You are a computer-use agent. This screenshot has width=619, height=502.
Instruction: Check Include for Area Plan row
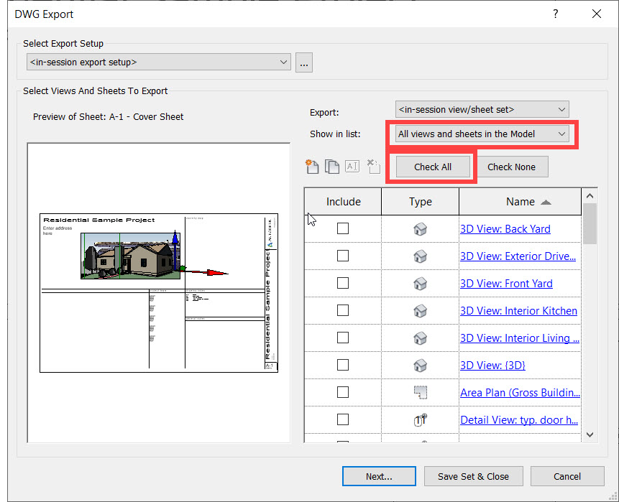click(343, 392)
